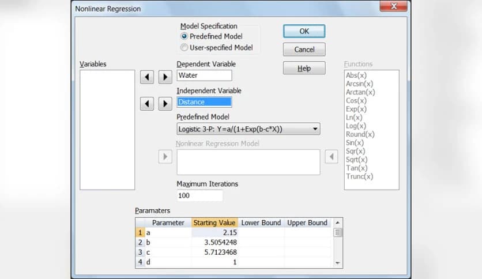482x279 pixels.
Task: Move variable right into Dependent Variable
Action: point(165,77)
